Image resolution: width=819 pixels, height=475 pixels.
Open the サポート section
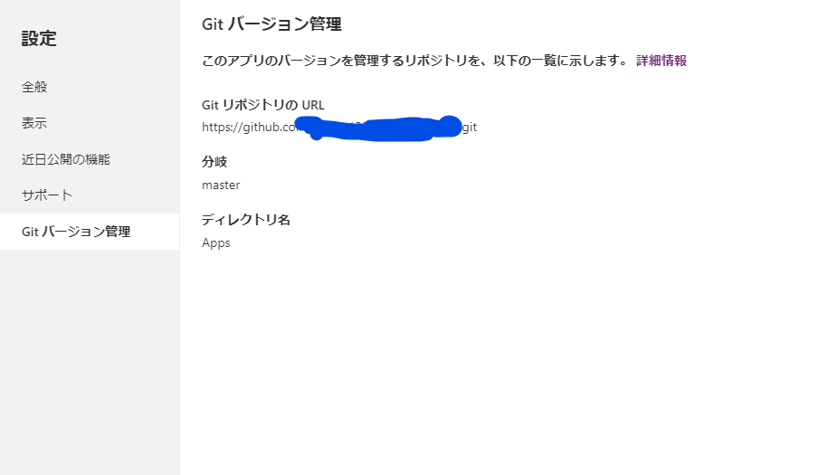click(x=47, y=195)
